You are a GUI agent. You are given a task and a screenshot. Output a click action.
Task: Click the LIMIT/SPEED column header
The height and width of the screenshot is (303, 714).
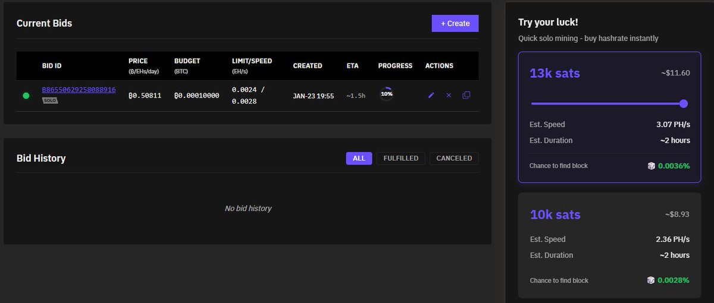click(252, 65)
